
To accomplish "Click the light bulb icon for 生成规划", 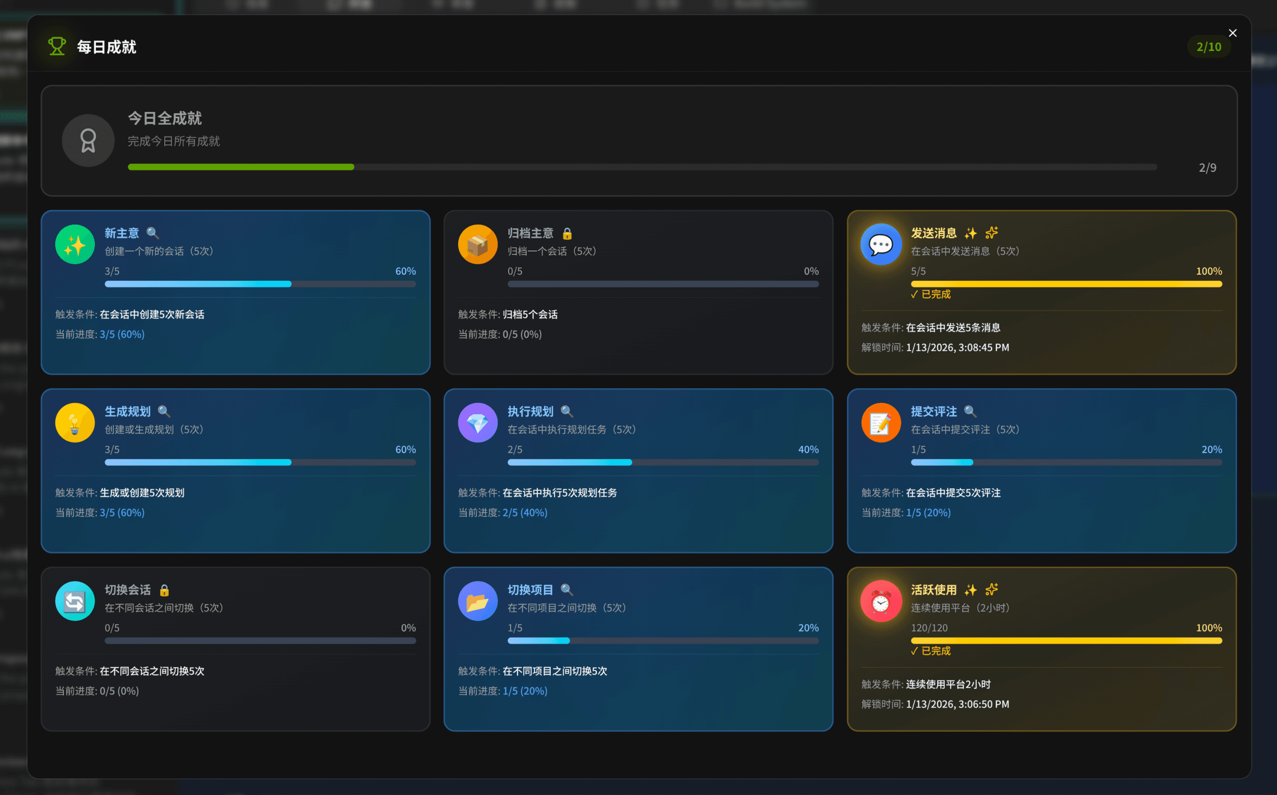I will click(x=75, y=423).
